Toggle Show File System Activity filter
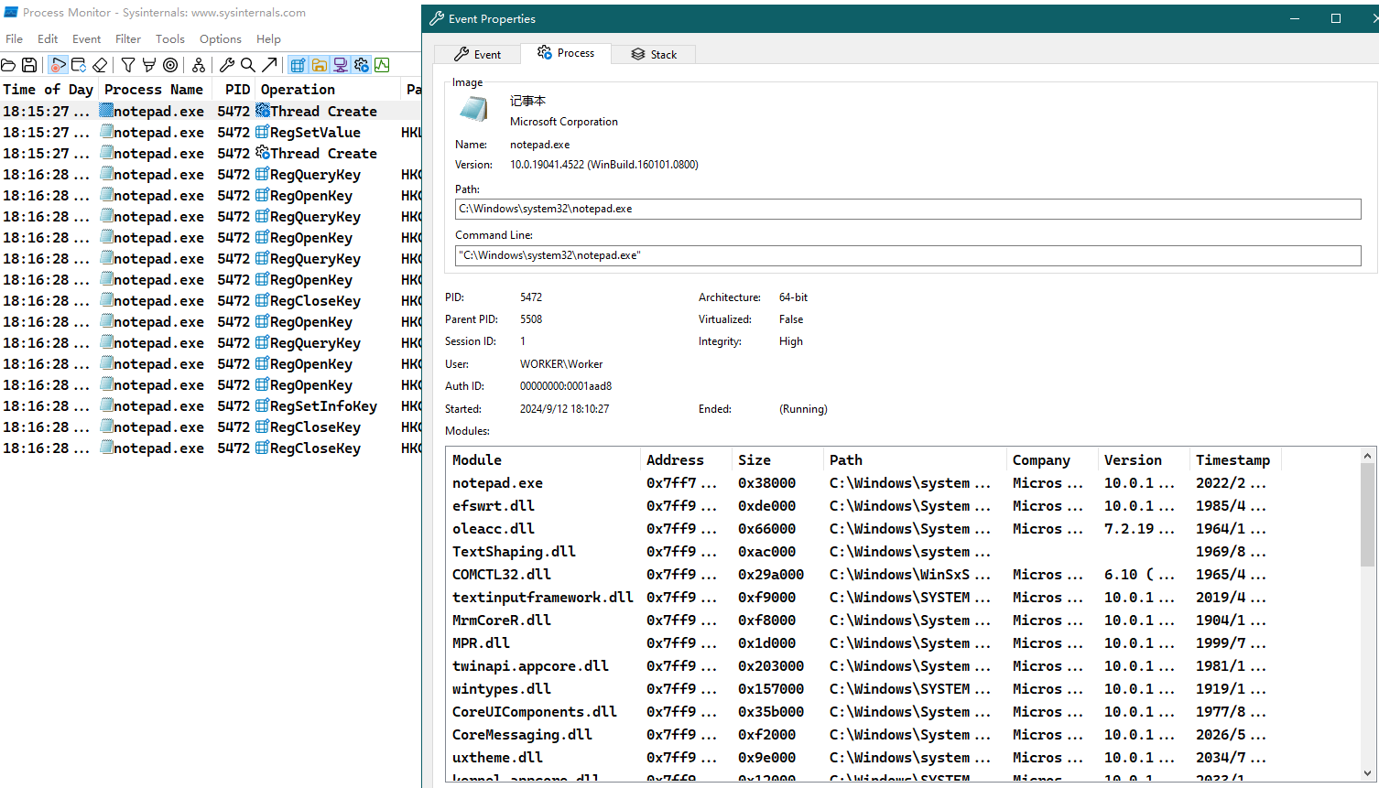This screenshot has width=1379, height=788. tap(319, 65)
